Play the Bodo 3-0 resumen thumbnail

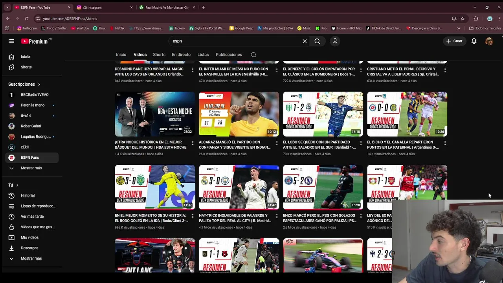pos(155,187)
